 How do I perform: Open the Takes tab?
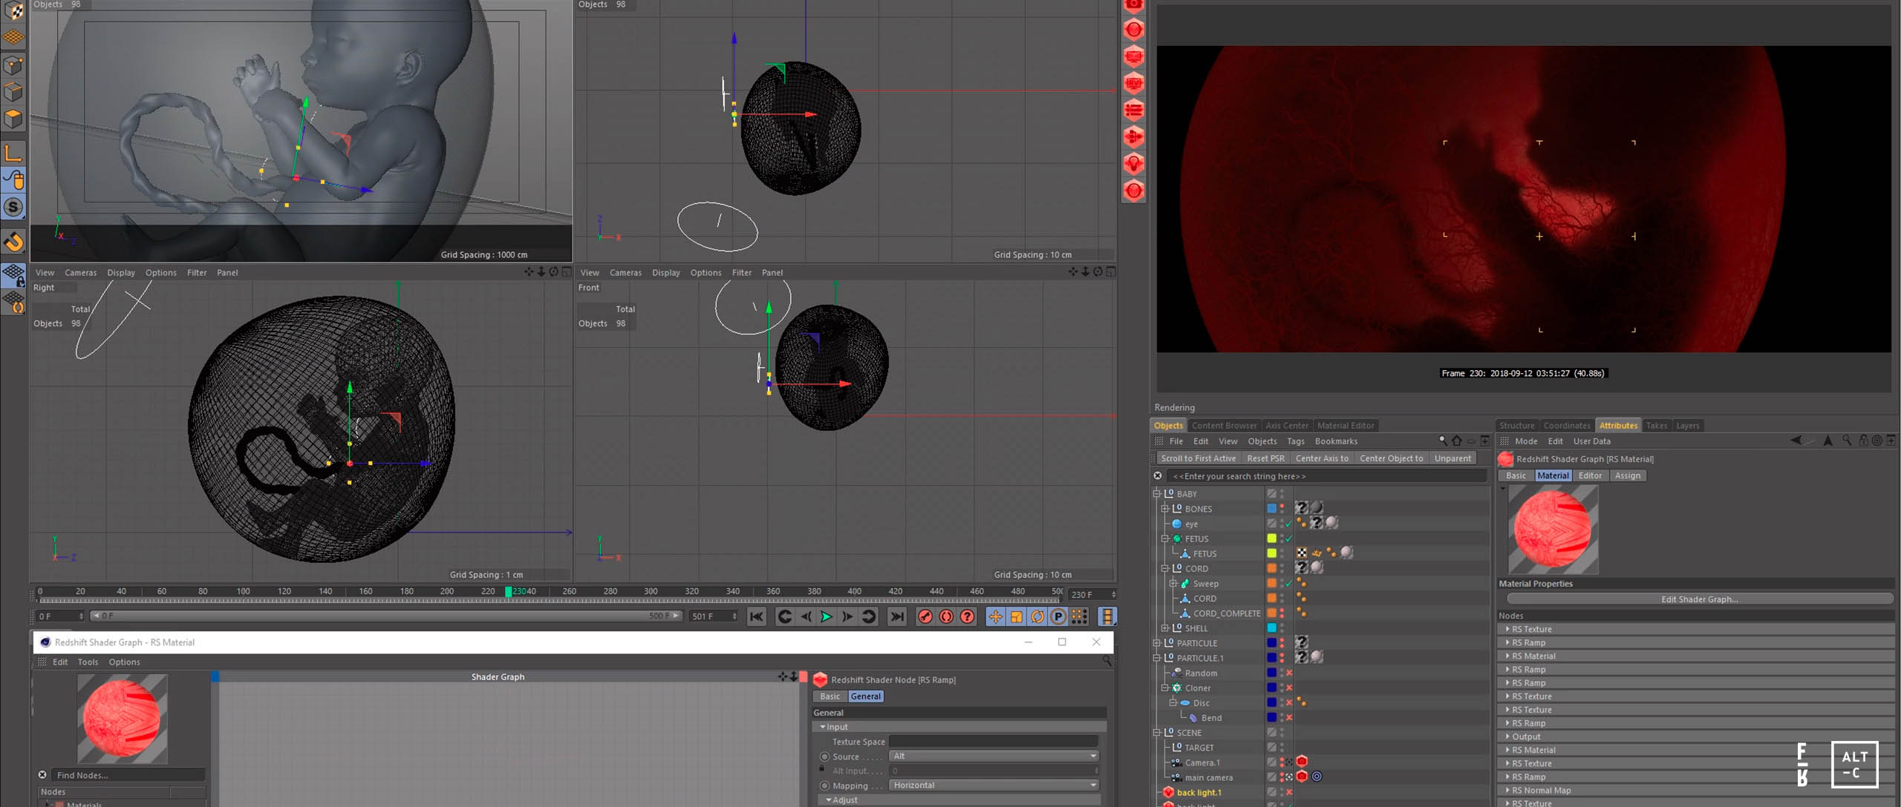(x=1656, y=426)
